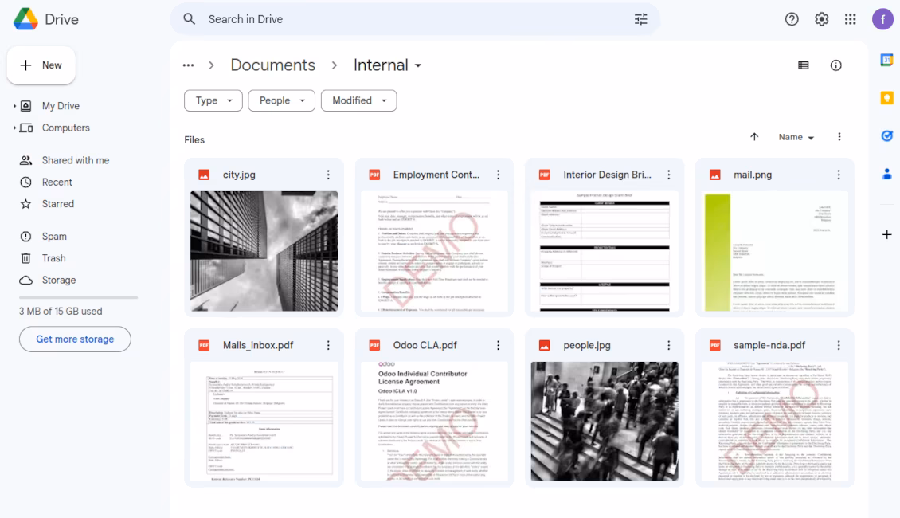The height and width of the screenshot is (518, 900).
Task: Get add-ons plus icon
Action: click(x=886, y=234)
